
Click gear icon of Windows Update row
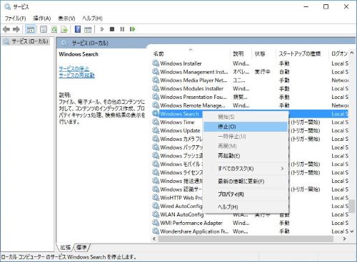pyautogui.click(x=156, y=130)
